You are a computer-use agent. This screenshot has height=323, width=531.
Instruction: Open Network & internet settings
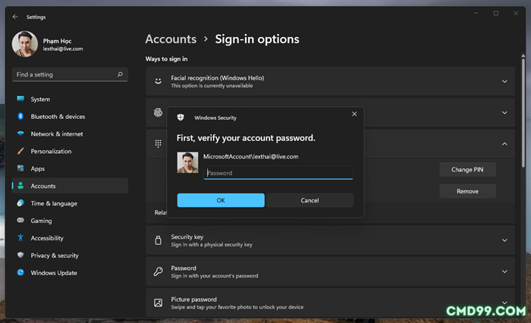(x=70, y=133)
